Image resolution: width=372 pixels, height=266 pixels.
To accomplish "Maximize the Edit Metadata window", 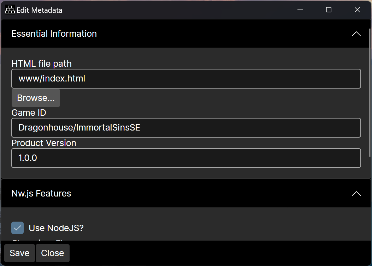I will [329, 10].
